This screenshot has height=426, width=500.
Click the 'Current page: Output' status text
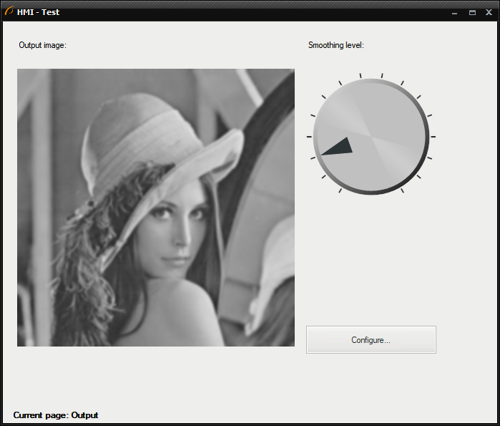tap(56, 415)
